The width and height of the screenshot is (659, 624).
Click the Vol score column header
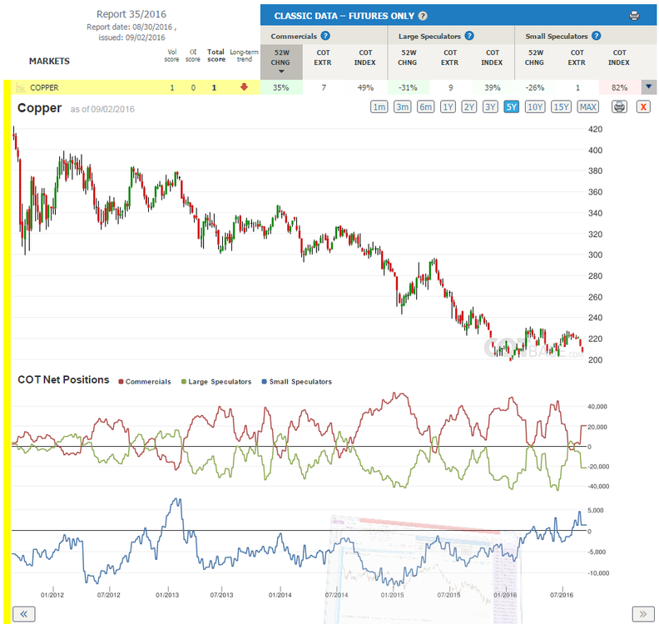(x=171, y=56)
